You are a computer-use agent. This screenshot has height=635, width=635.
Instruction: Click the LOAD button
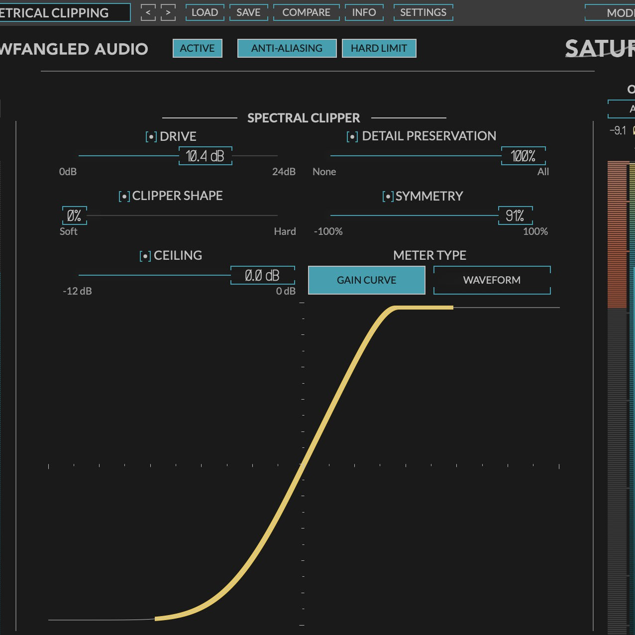tap(205, 12)
